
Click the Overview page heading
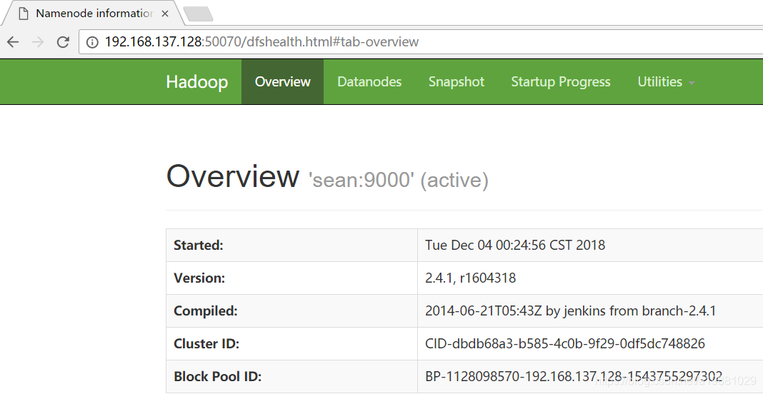coord(233,176)
